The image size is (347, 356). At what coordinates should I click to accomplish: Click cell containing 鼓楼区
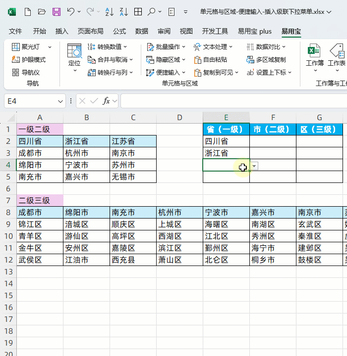coord(319,260)
